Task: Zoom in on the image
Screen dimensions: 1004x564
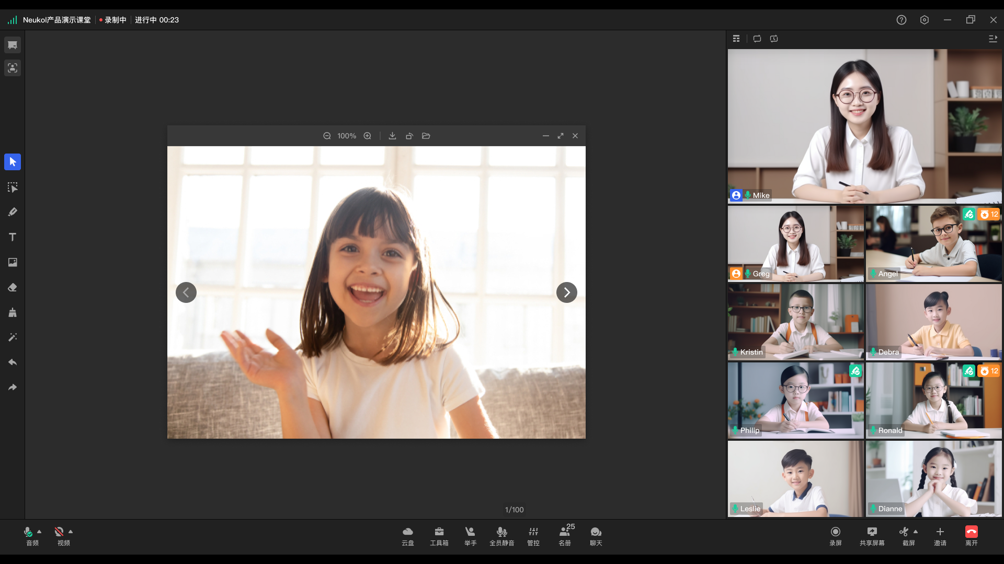Action: coord(368,136)
